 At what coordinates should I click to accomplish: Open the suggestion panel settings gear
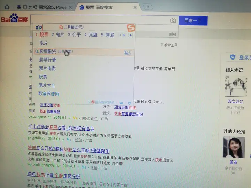coord(129,103)
